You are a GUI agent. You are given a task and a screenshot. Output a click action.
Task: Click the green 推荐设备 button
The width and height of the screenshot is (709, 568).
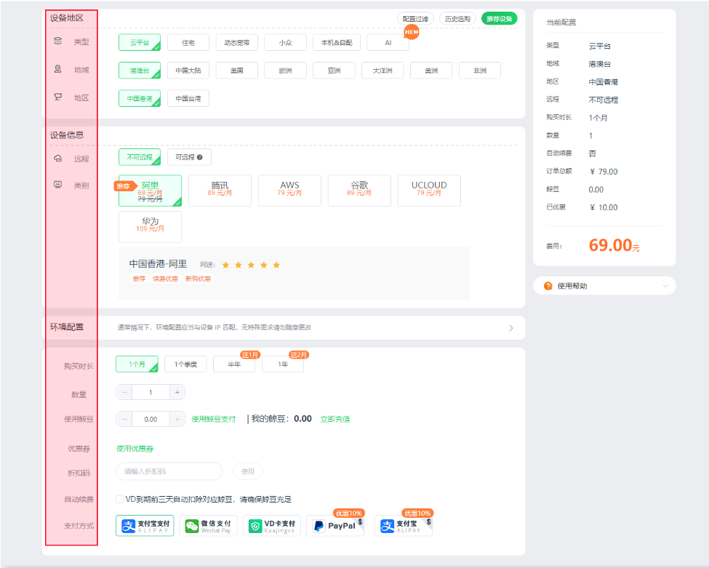click(499, 18)
